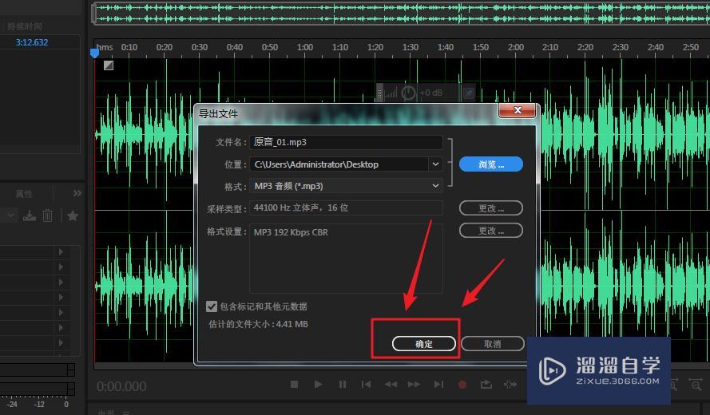Click the 文件名 input field
This screenshot has width=710, height=415.
pos(346,142)
